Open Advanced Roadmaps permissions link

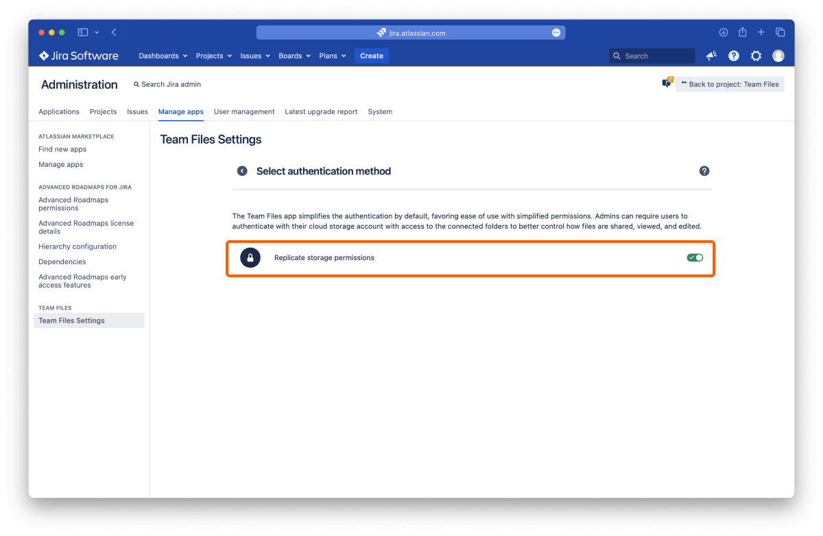[x=73, y=204]
